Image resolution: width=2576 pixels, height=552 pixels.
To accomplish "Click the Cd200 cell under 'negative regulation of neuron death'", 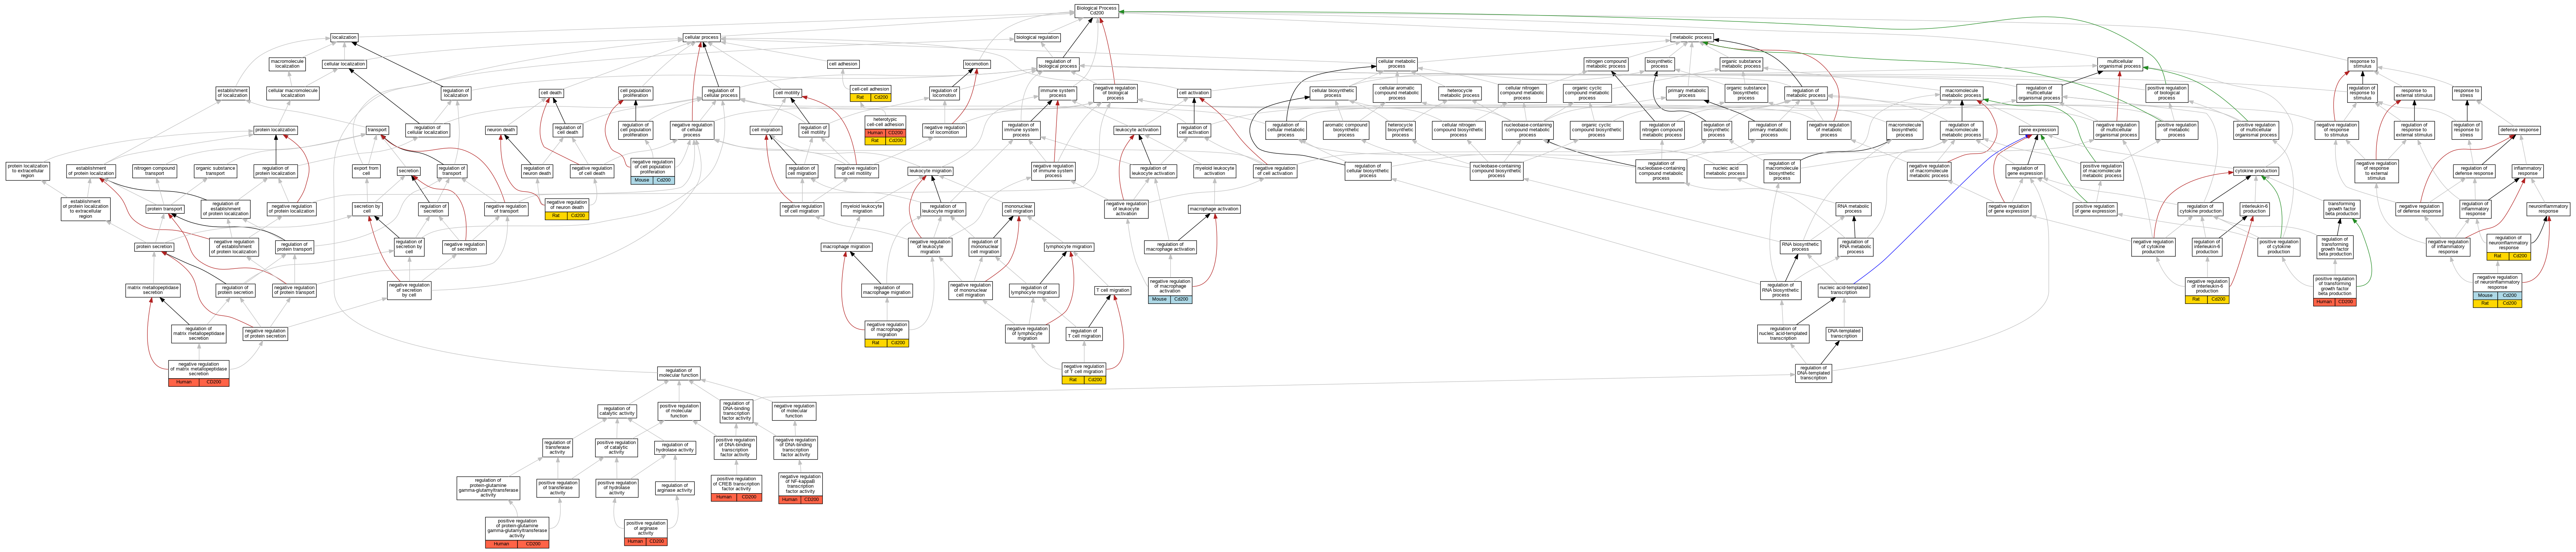I will tap(578, 216).
